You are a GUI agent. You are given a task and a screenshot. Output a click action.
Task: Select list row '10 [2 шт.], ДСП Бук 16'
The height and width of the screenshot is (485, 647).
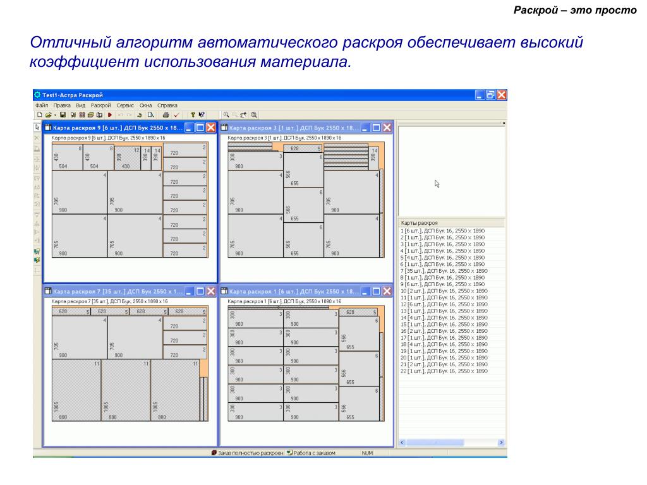point(451,290)
